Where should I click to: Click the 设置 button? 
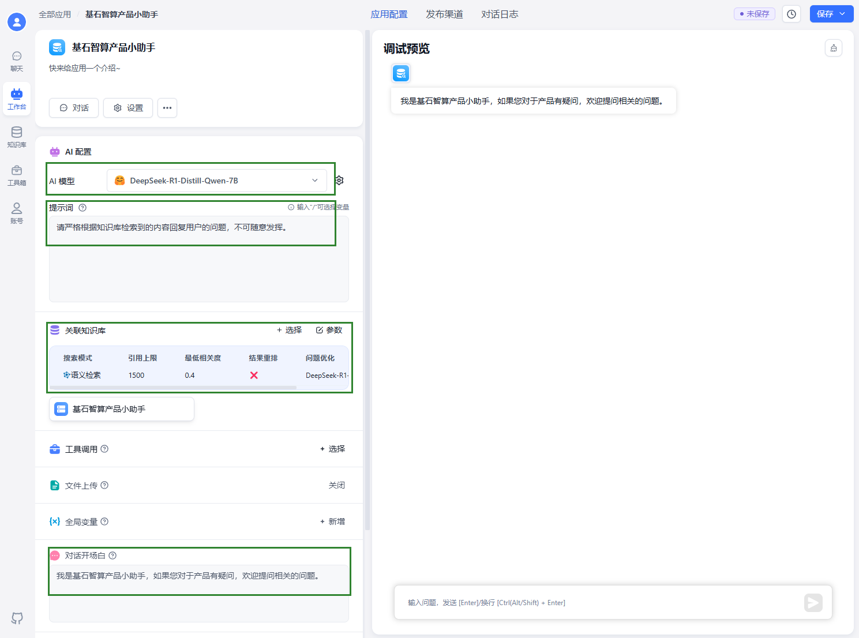pos(128,108)
